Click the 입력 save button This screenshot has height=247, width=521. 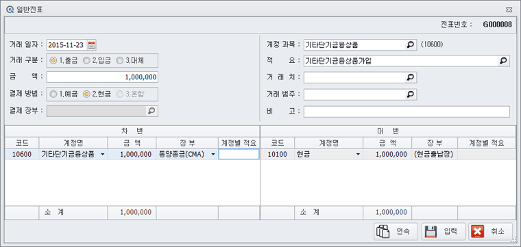click(x=444, y=231)
